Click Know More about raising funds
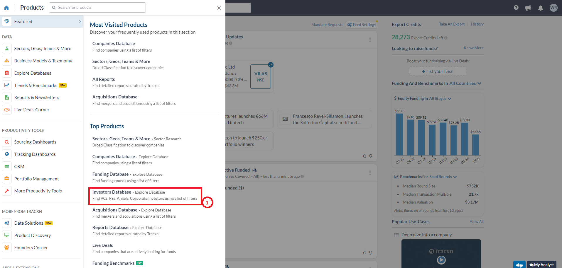The height and width of the screenshot is (268, 562). 474,48
